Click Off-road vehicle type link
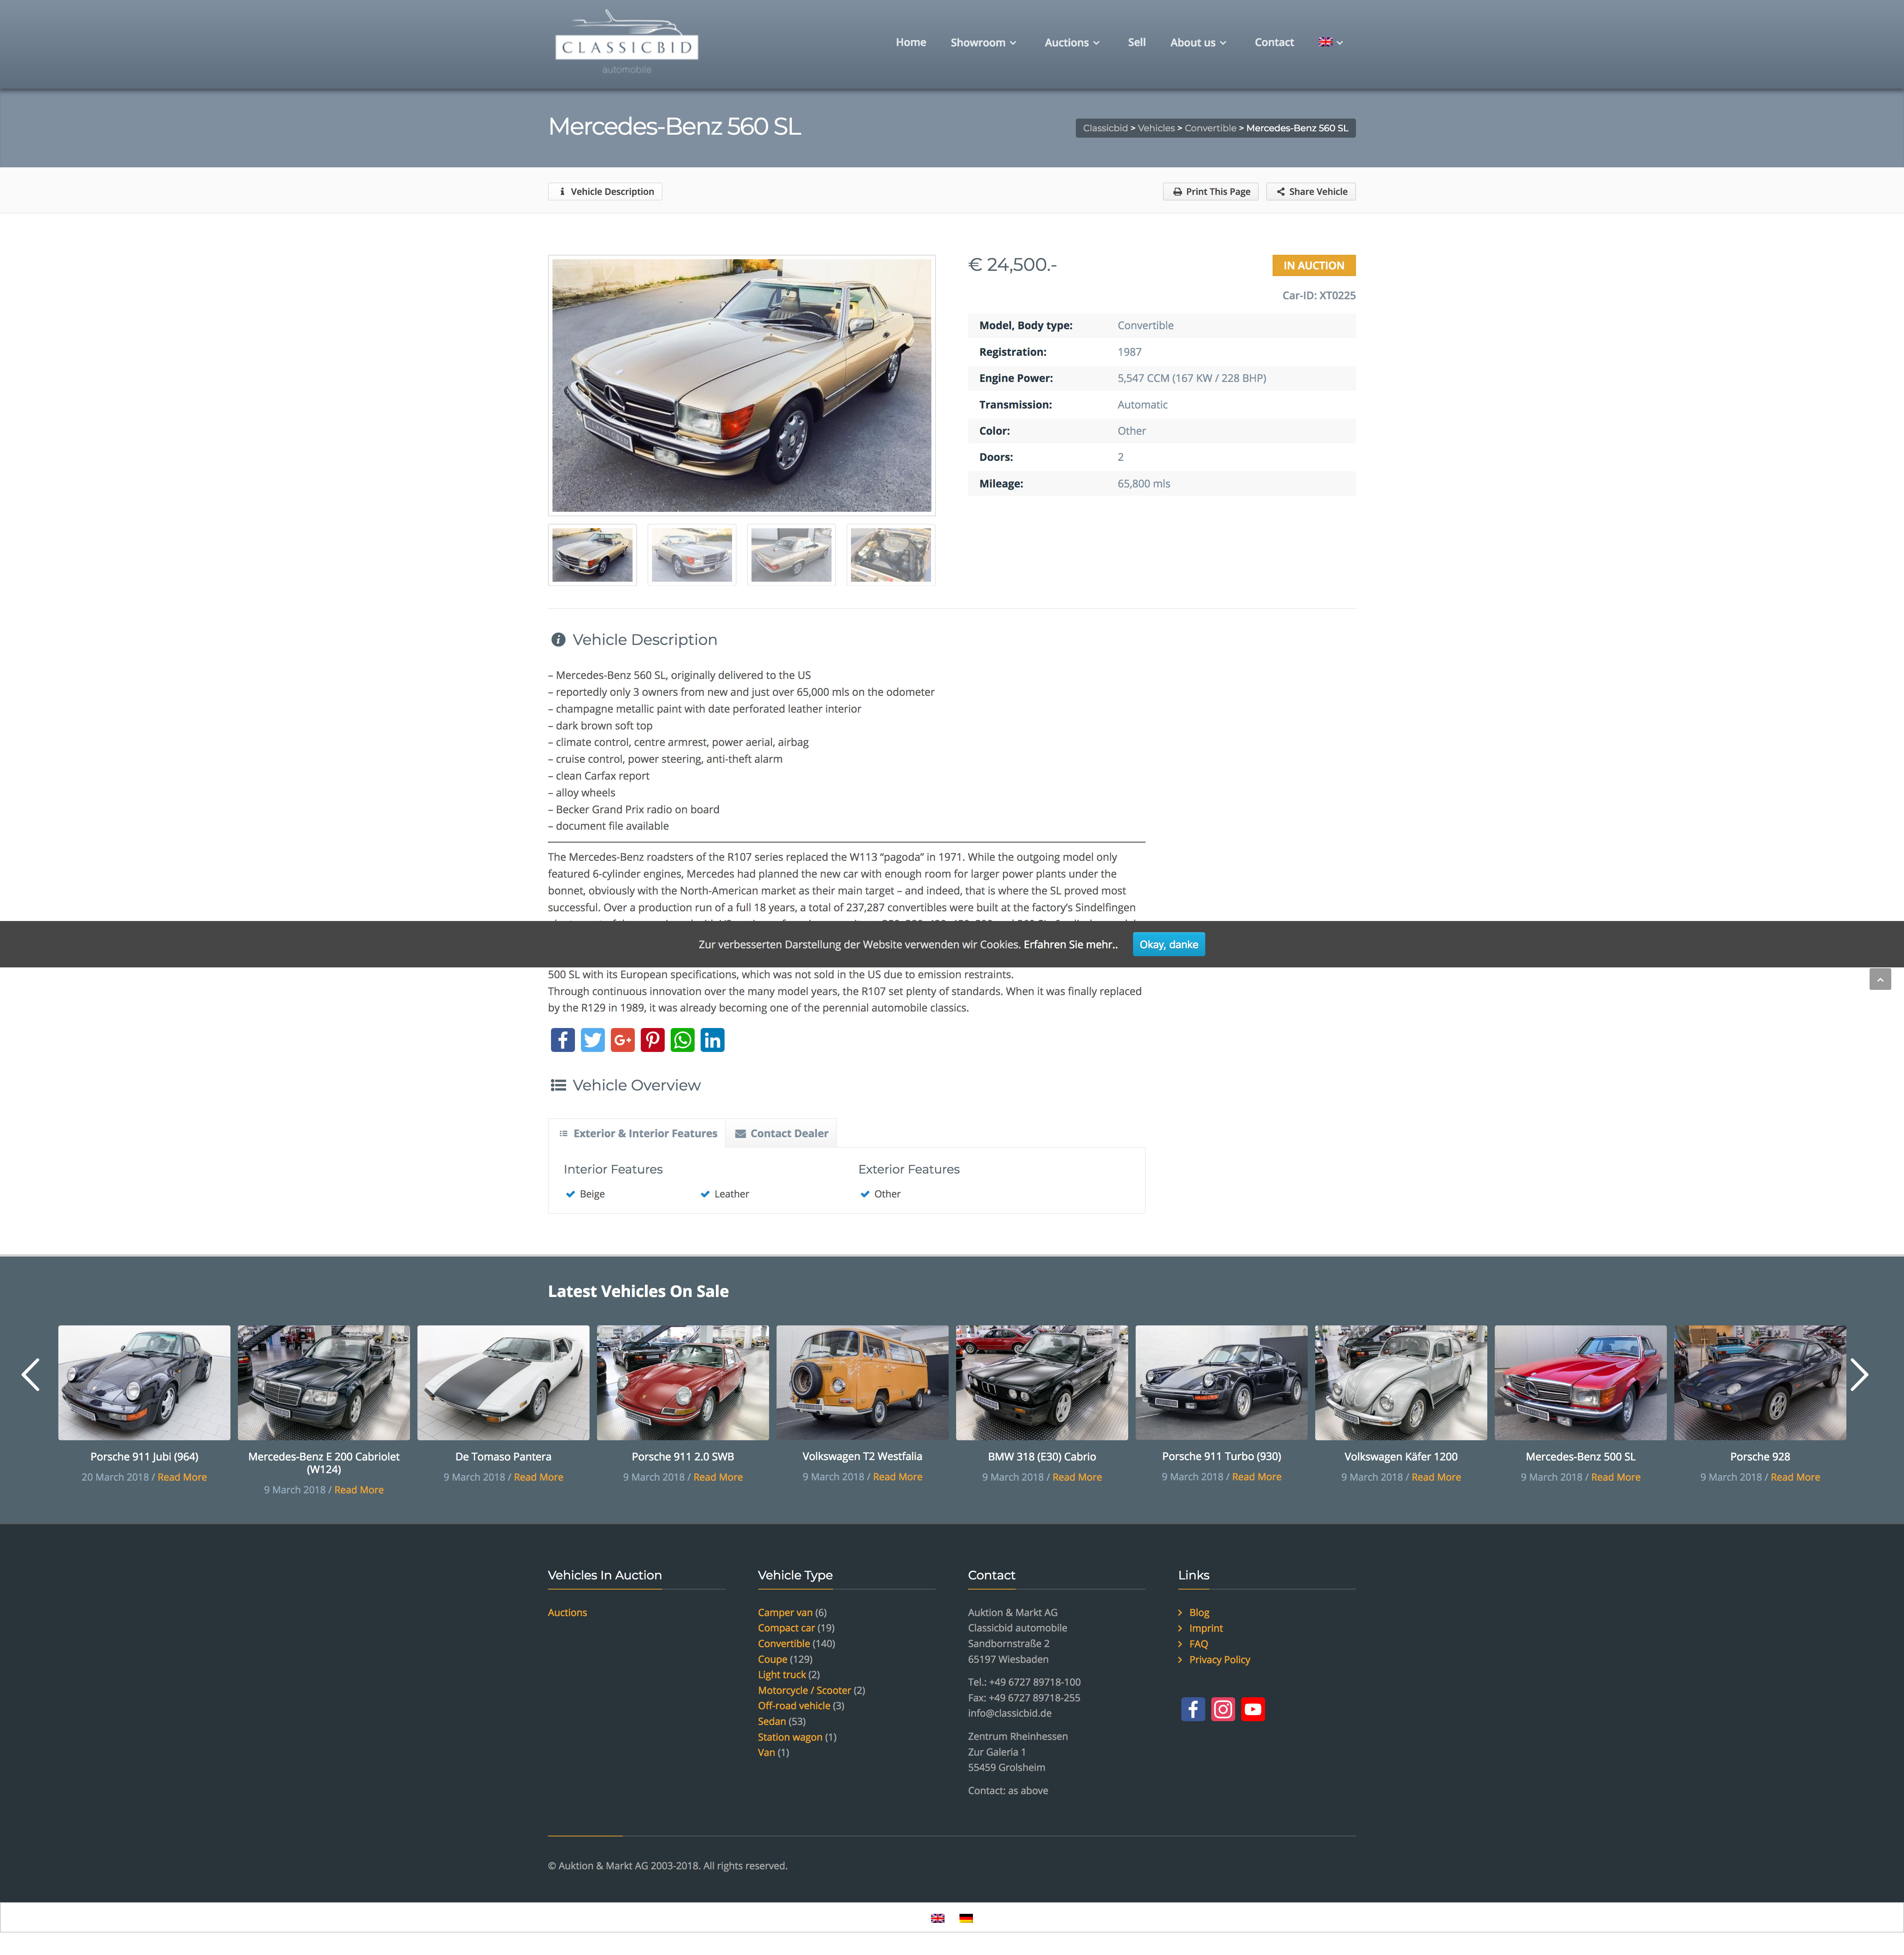Image resolution: width=1904 pixels, height=1955 pixels. point(794,1706)
